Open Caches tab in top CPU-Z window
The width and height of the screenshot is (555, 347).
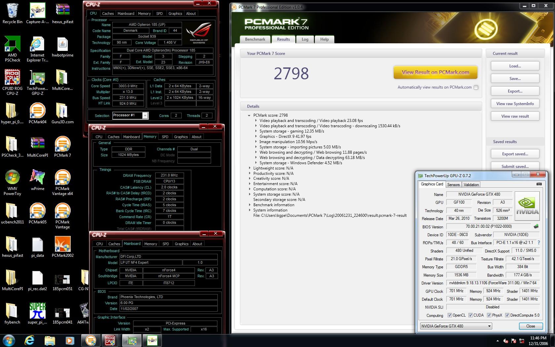(x=108, y=14)
